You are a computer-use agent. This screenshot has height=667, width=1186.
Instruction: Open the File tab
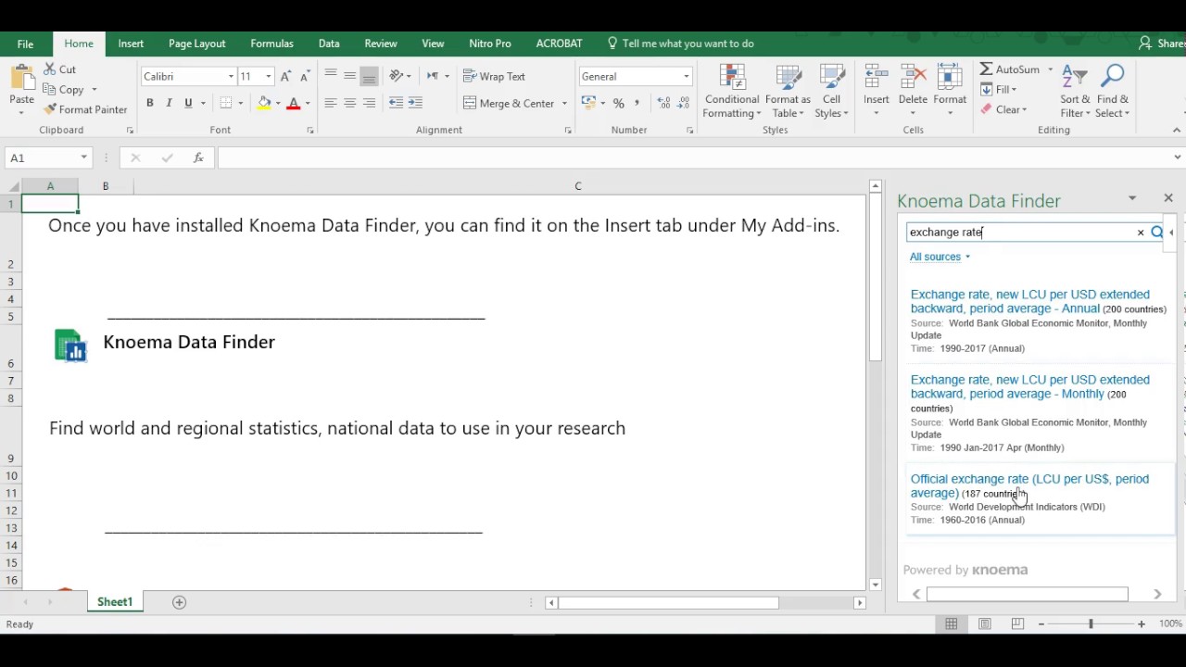pos(25,44)
